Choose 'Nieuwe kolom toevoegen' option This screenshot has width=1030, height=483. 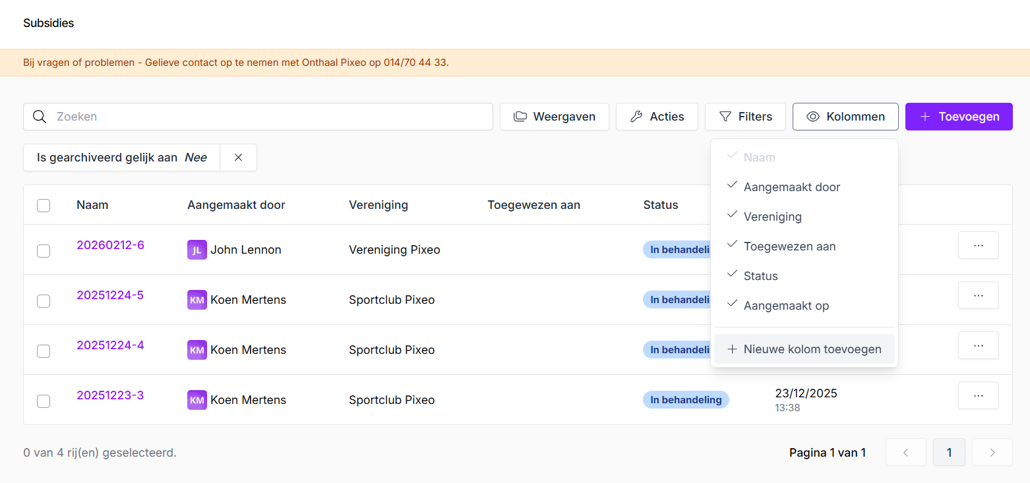(804, 349)
